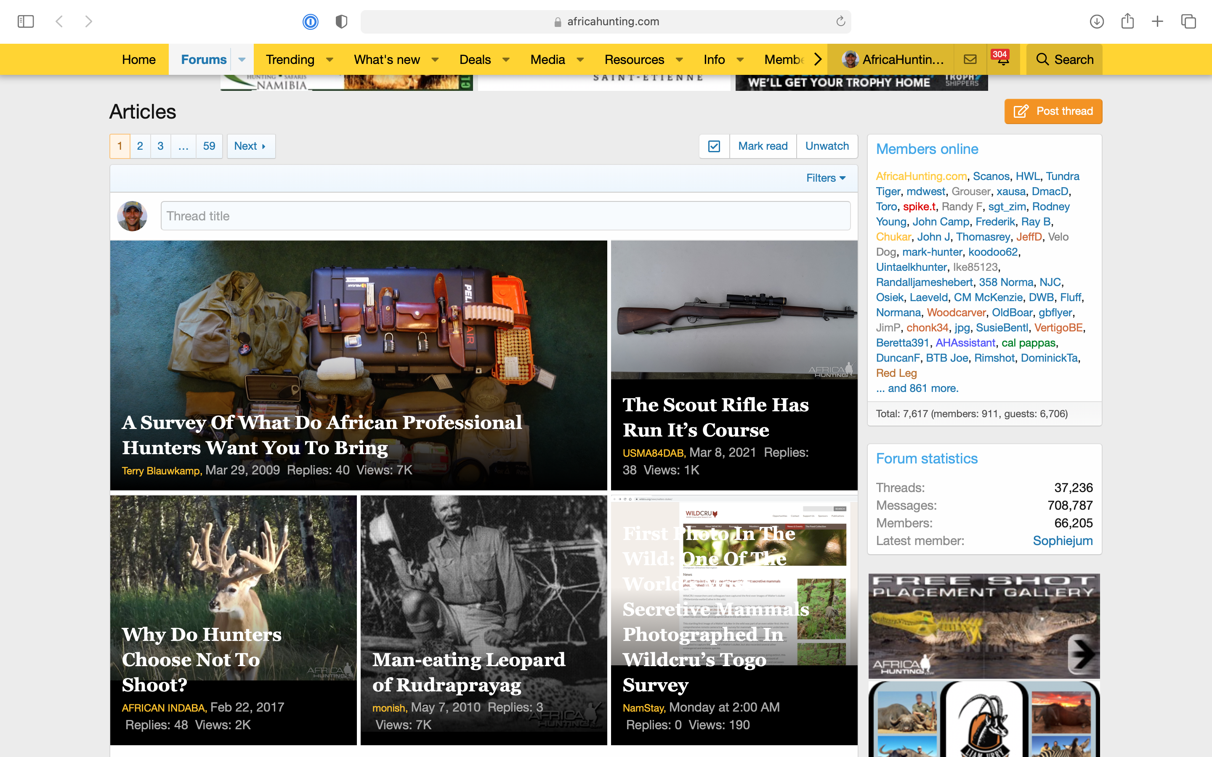Go forward with the browser forward arrow

coord(89,21)
